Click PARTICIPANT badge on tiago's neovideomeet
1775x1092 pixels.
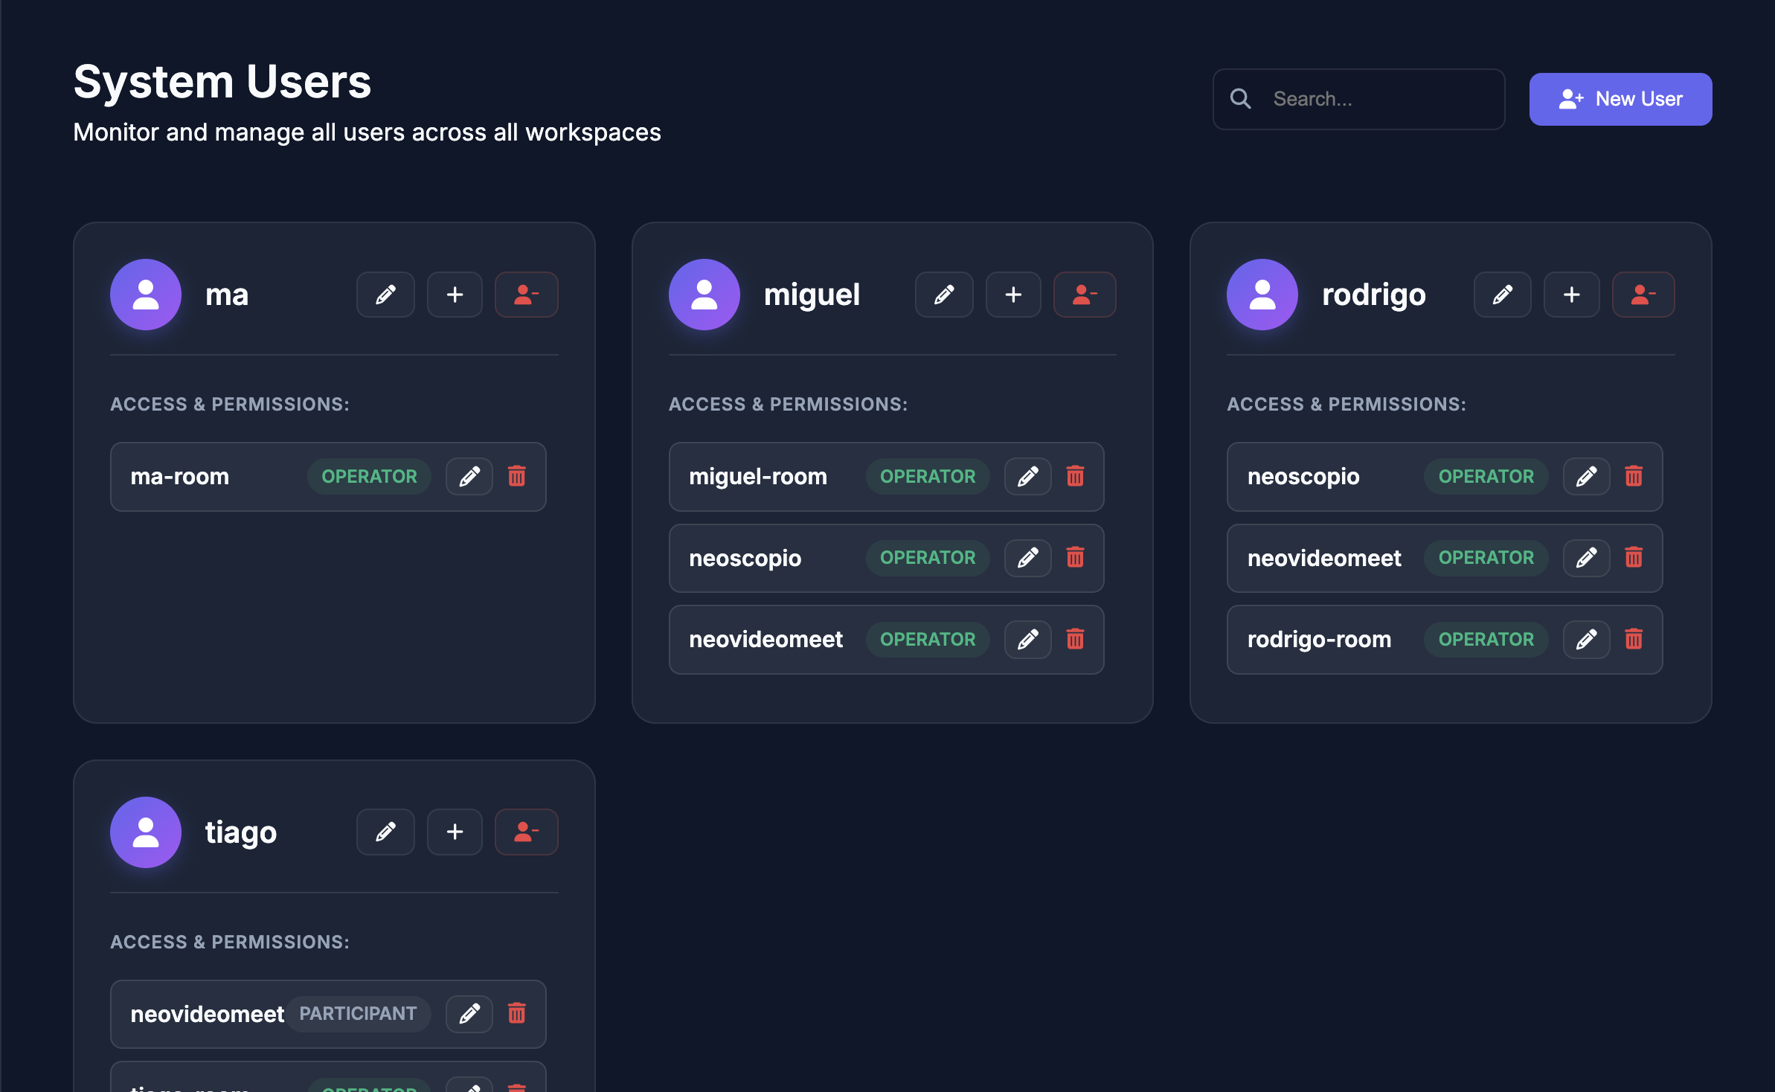coord(358,1013)
